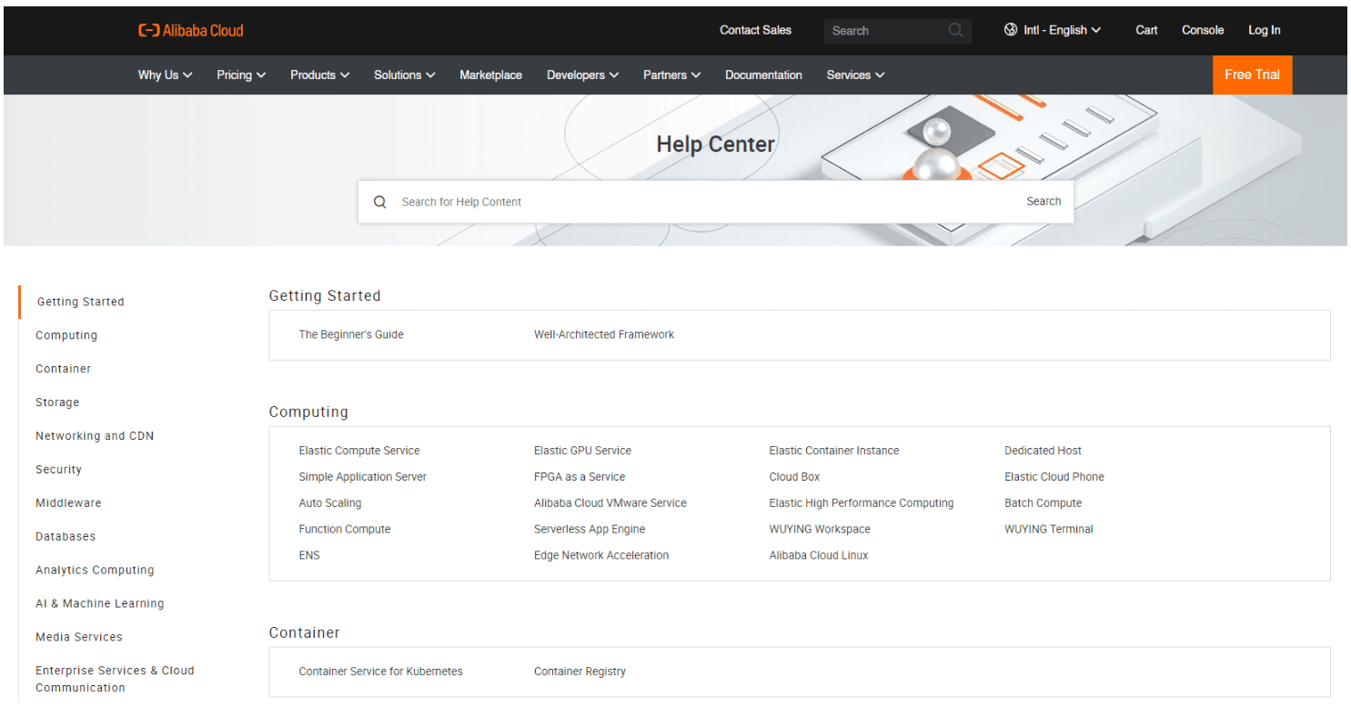Open FPGA as a Service link
1351x706 pixels.
click(x=580, y=477)
